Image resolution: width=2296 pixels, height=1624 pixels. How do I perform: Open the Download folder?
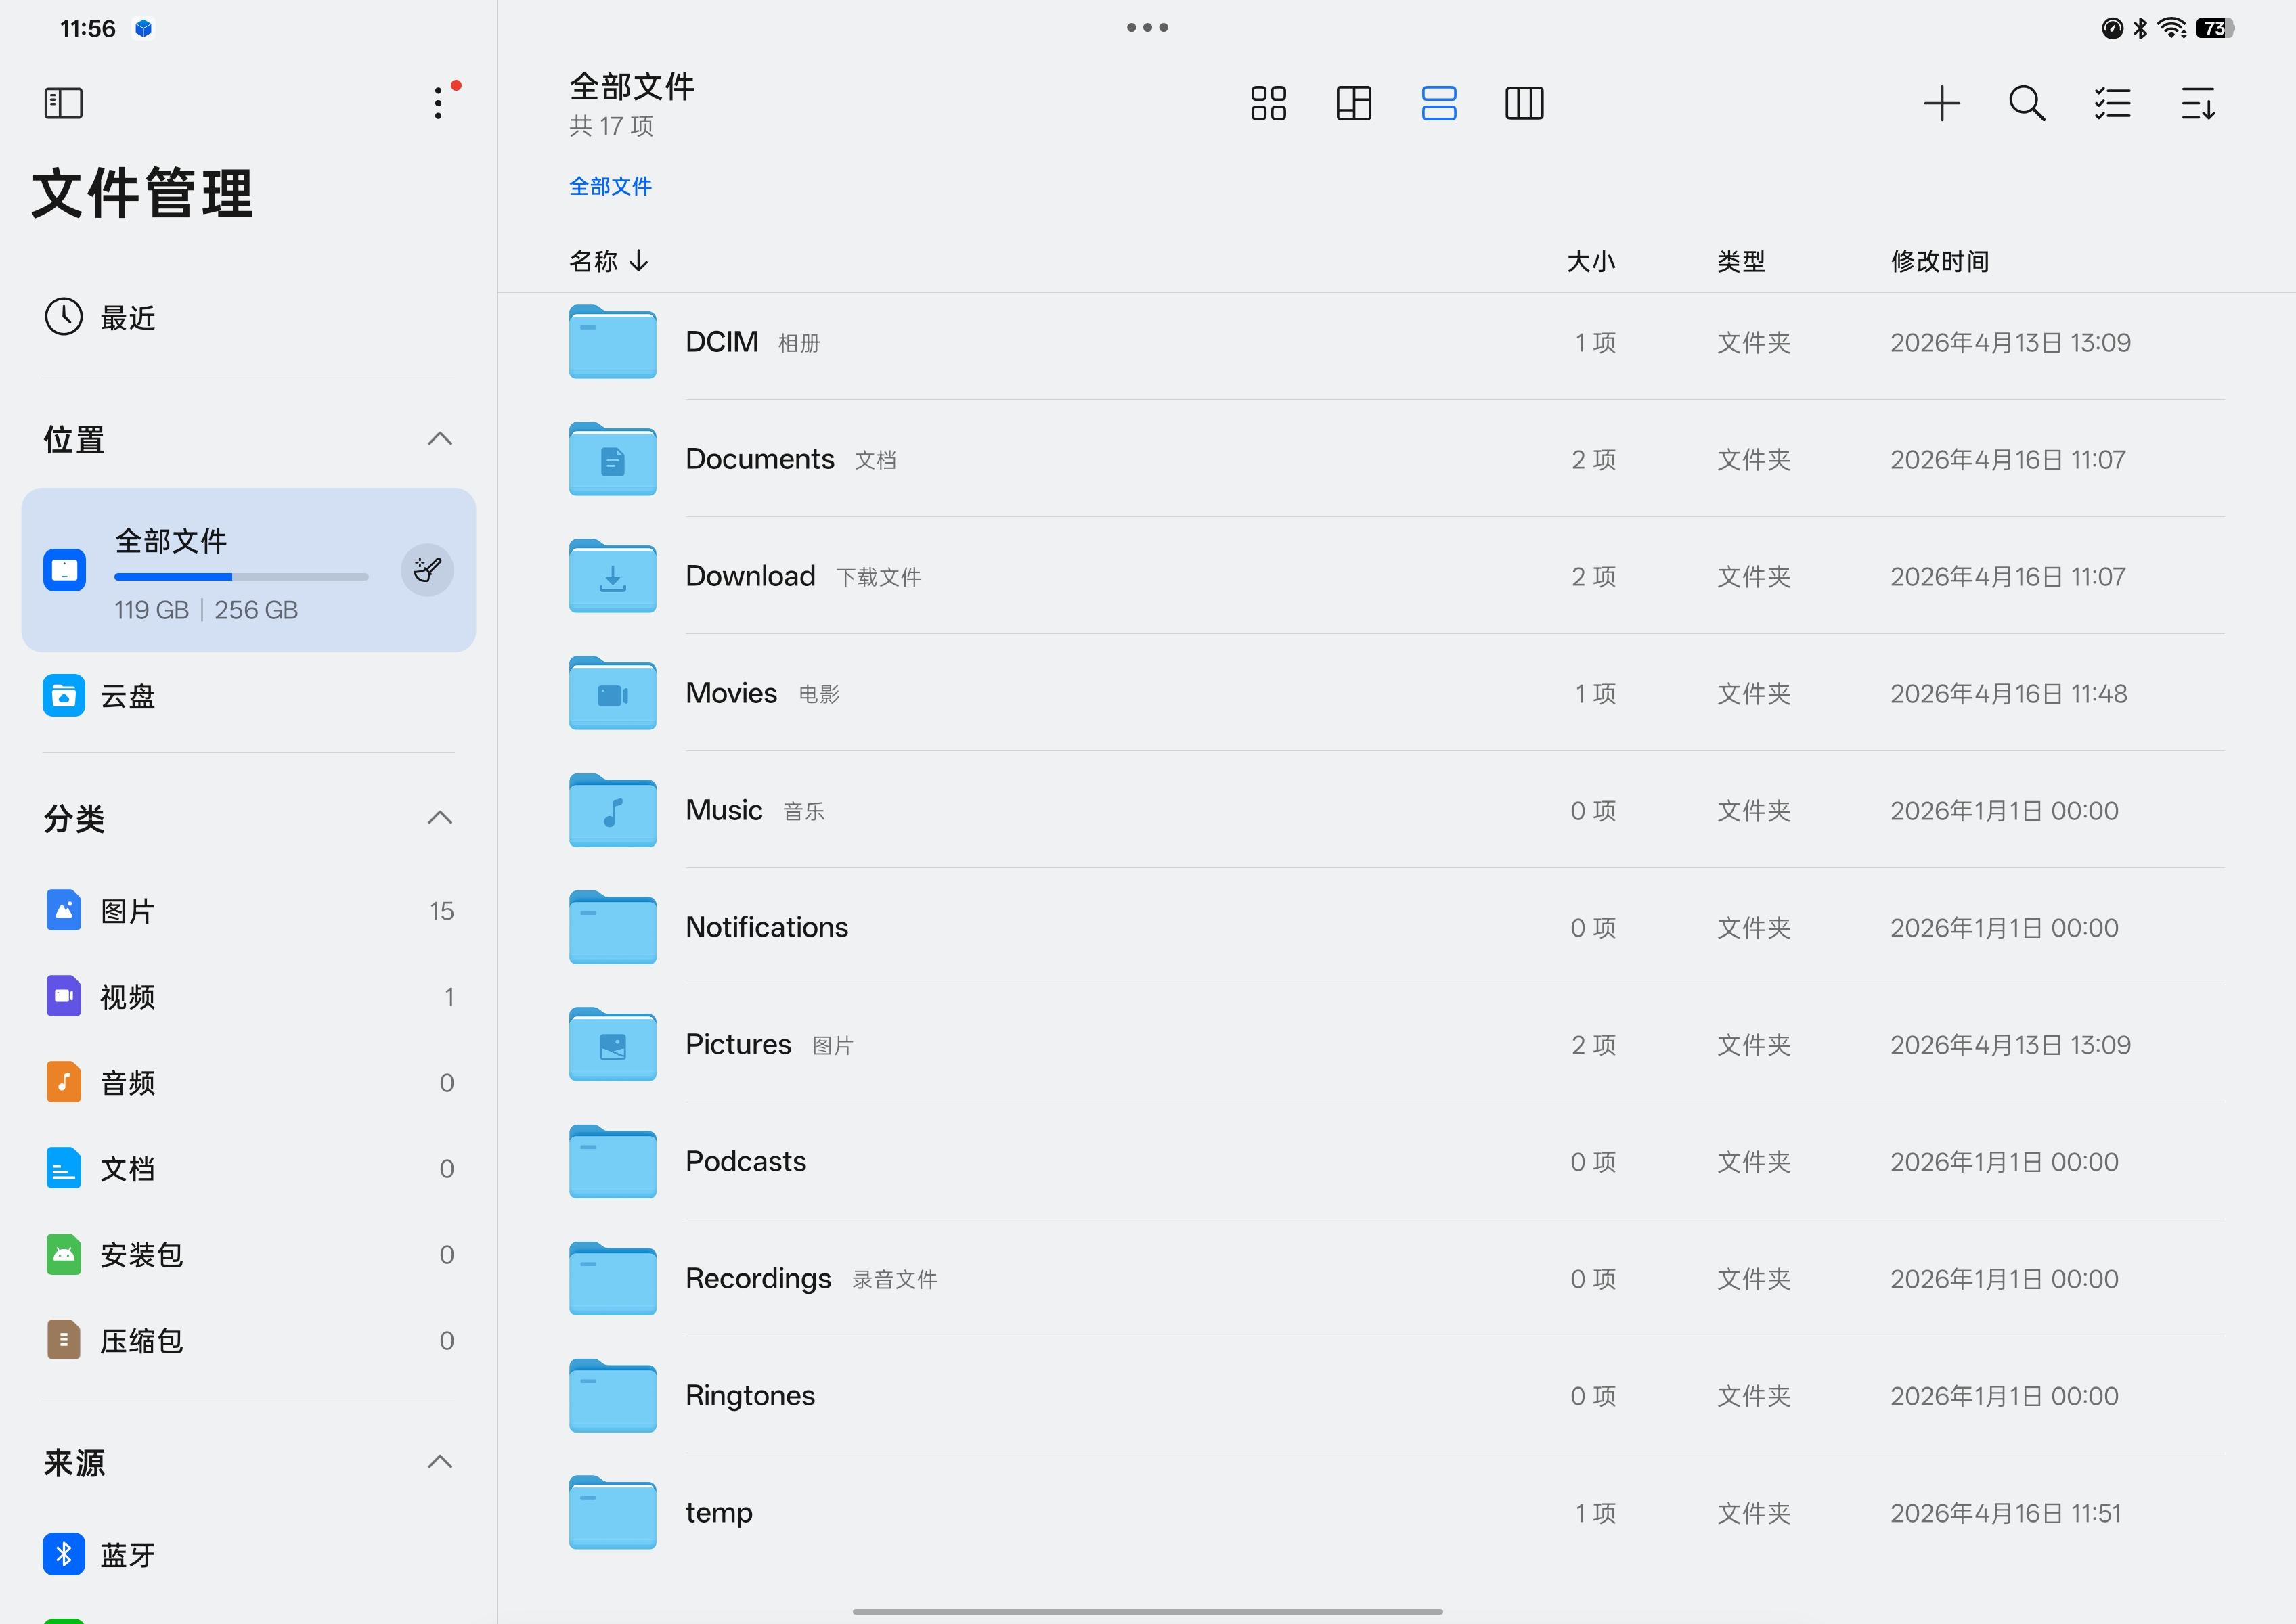(x=749, y=576)
